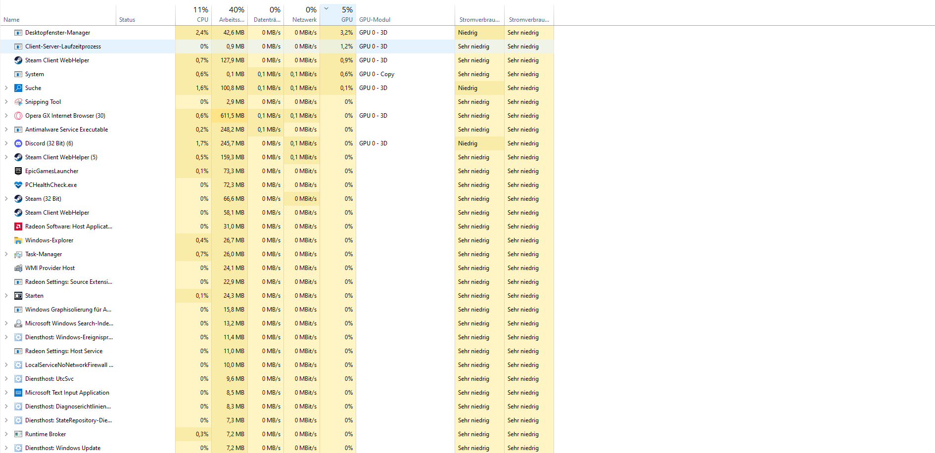Click the Runtime Broker process icon
The image size is (935, 453).
(18, 434)
